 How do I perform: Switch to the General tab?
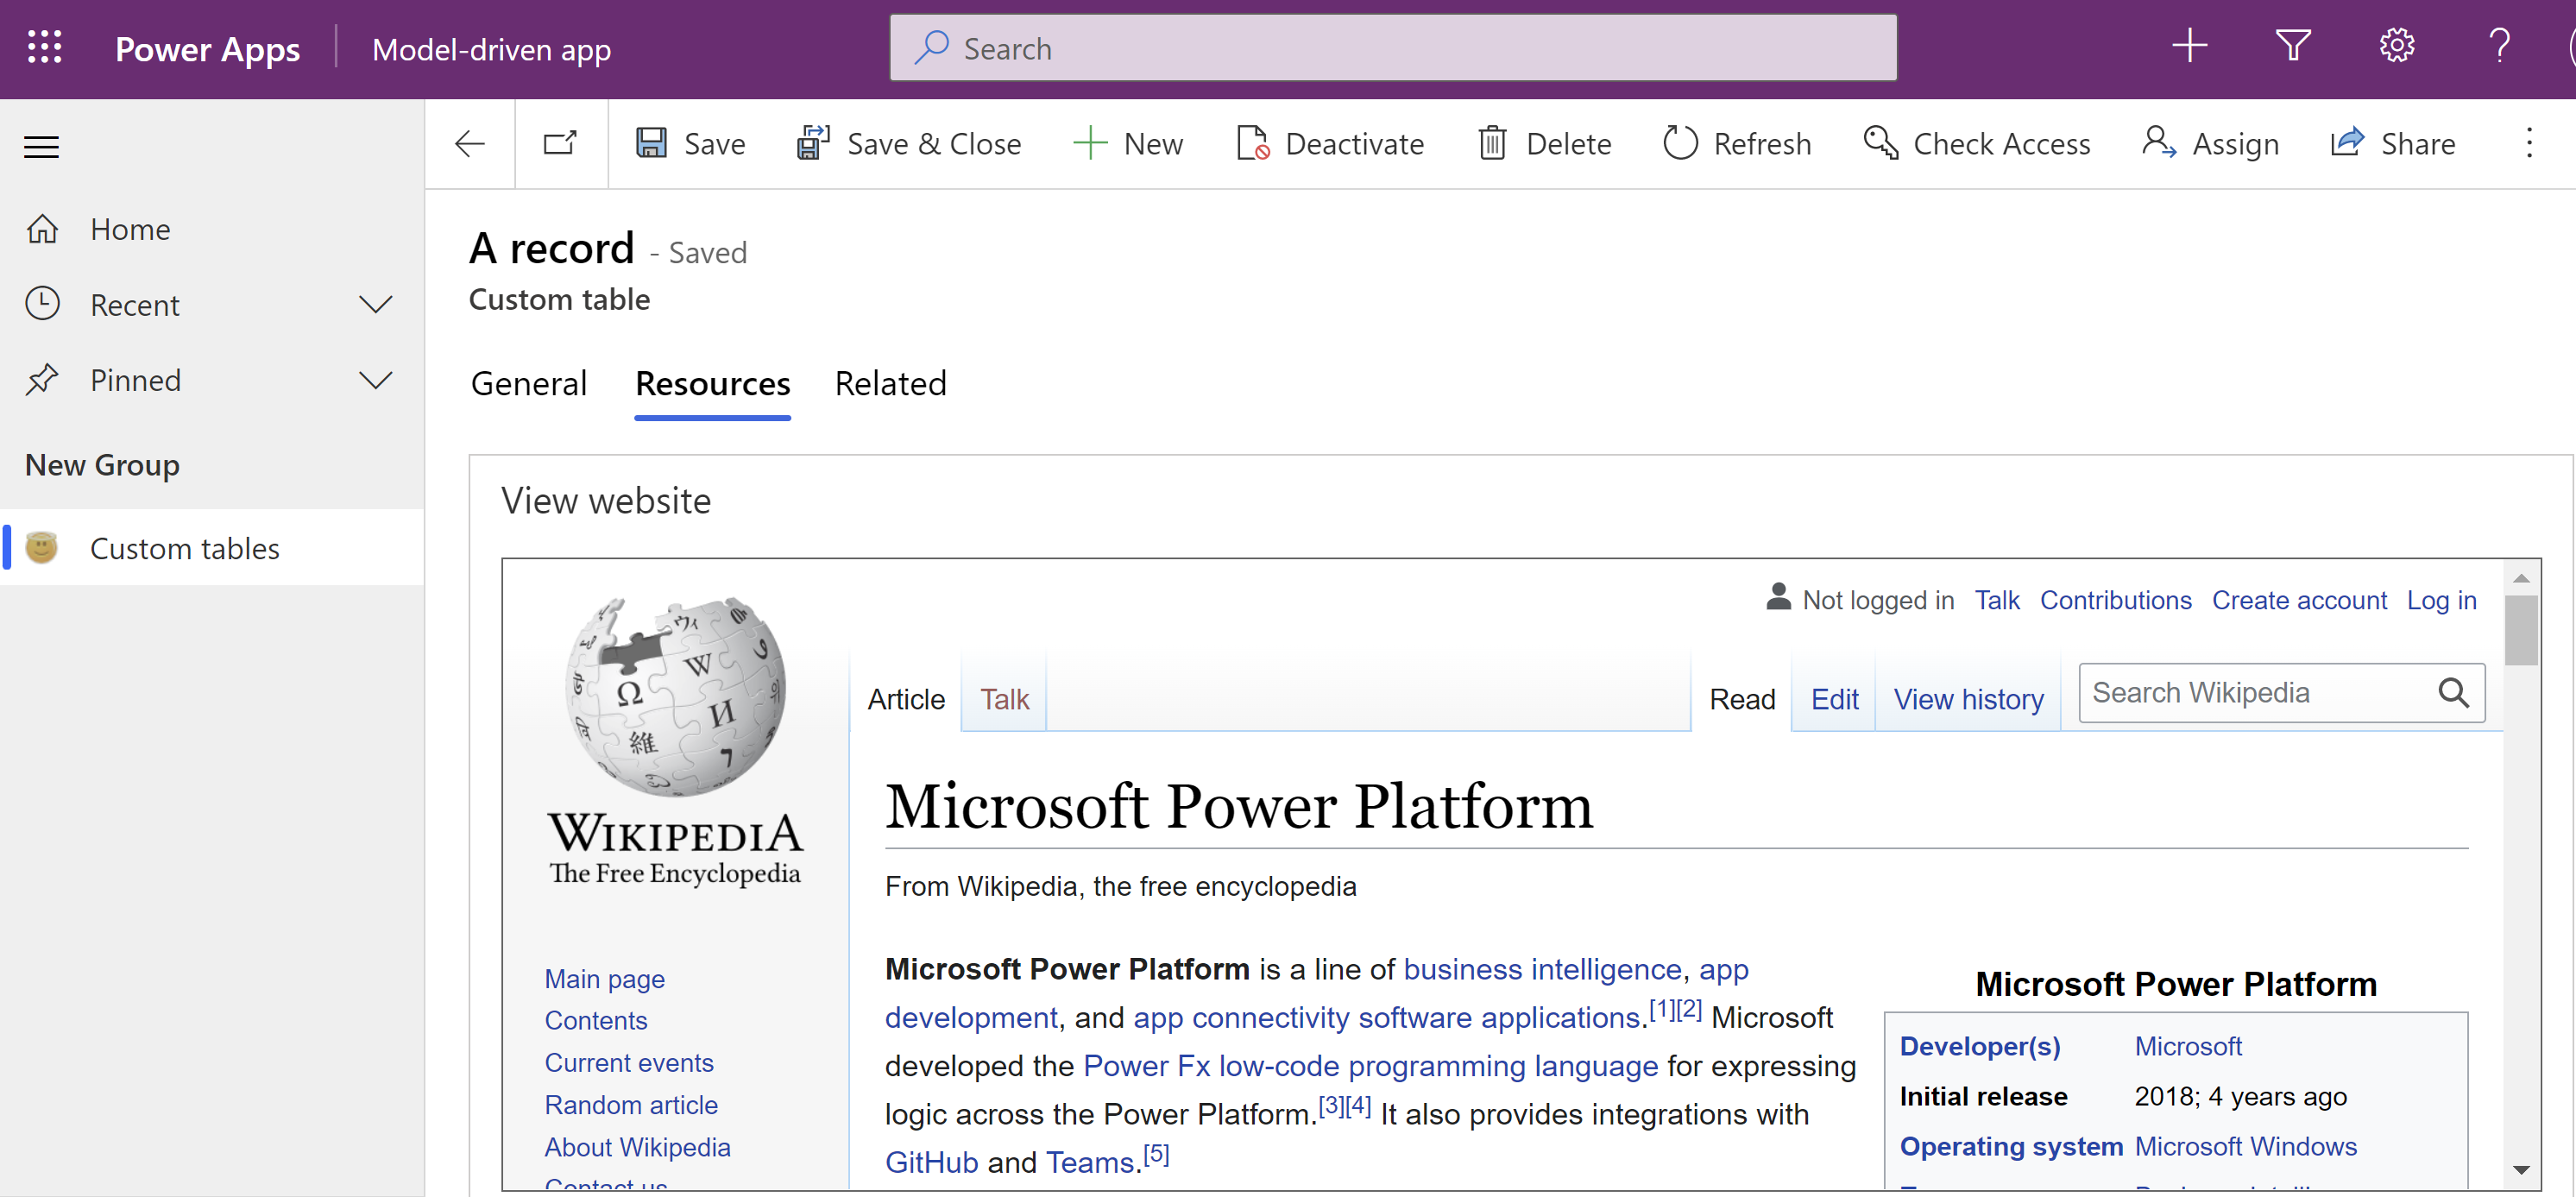tap(527, 384)
